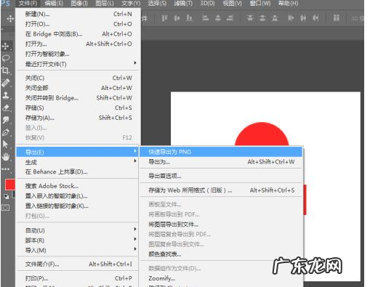Select the Healing Brush band-aid tool
The image size is (370, 287).
[6, 83]
